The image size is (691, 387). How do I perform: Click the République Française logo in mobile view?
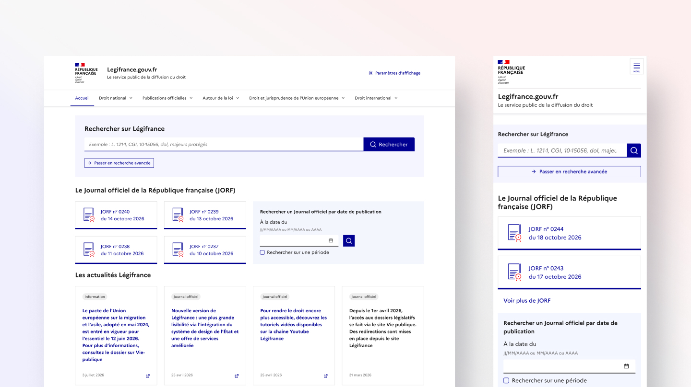point(511,72)
